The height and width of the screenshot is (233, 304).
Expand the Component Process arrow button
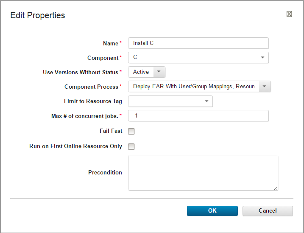pyautogui.click(x=264, y=87)
